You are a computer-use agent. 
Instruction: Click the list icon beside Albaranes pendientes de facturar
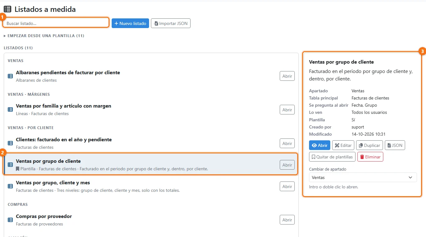(10, 76)
